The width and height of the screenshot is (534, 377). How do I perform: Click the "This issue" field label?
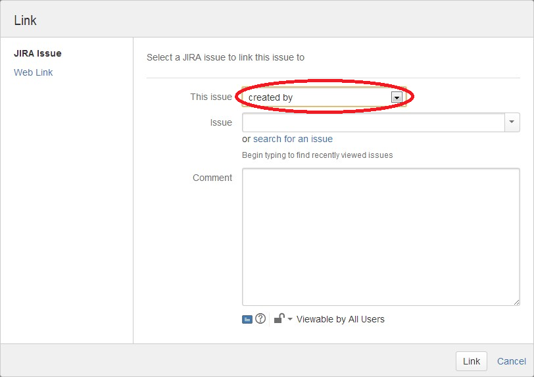point(211,97)
